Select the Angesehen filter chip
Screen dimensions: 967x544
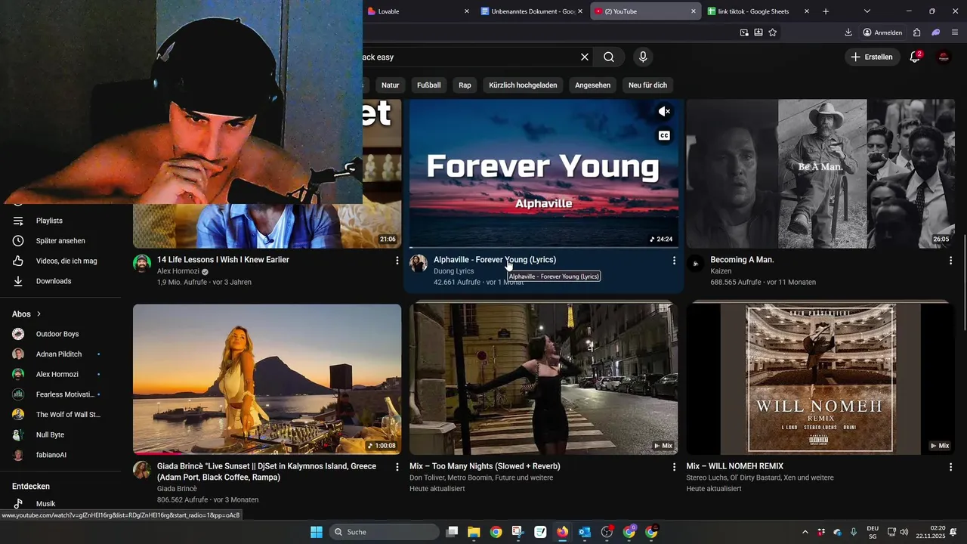(x=592, y=85)
